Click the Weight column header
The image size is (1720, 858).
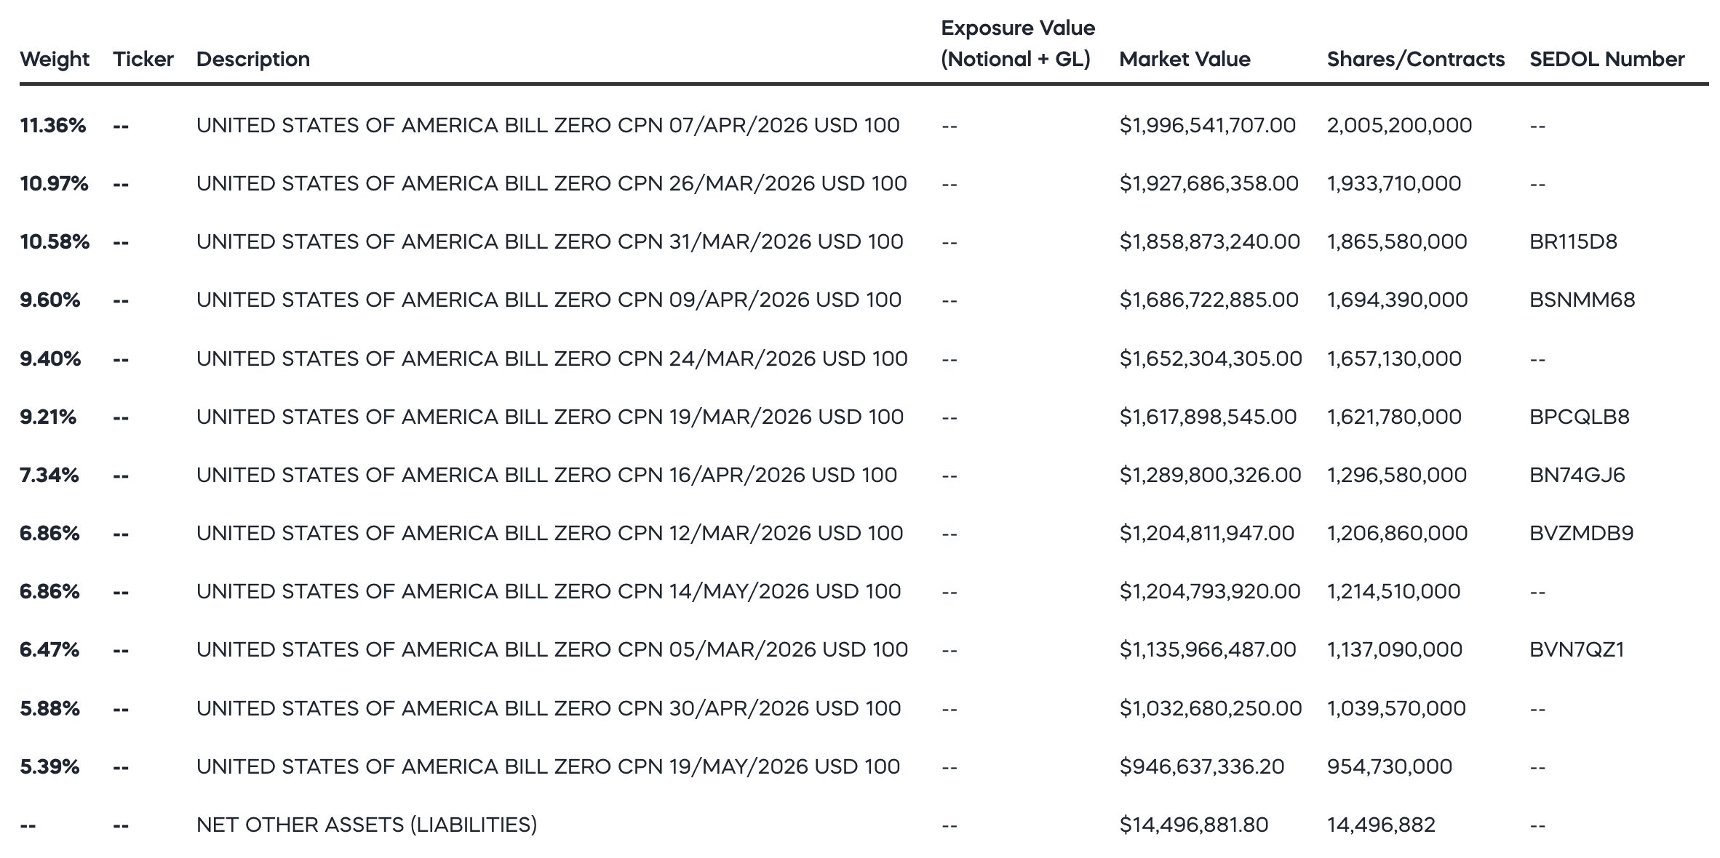(x=55, y=59)
